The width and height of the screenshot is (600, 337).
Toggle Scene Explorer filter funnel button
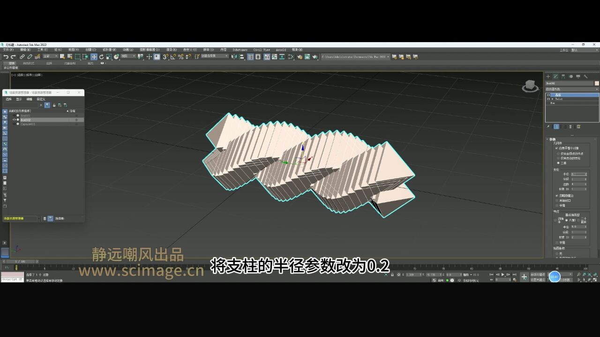(x=47, y=105)
